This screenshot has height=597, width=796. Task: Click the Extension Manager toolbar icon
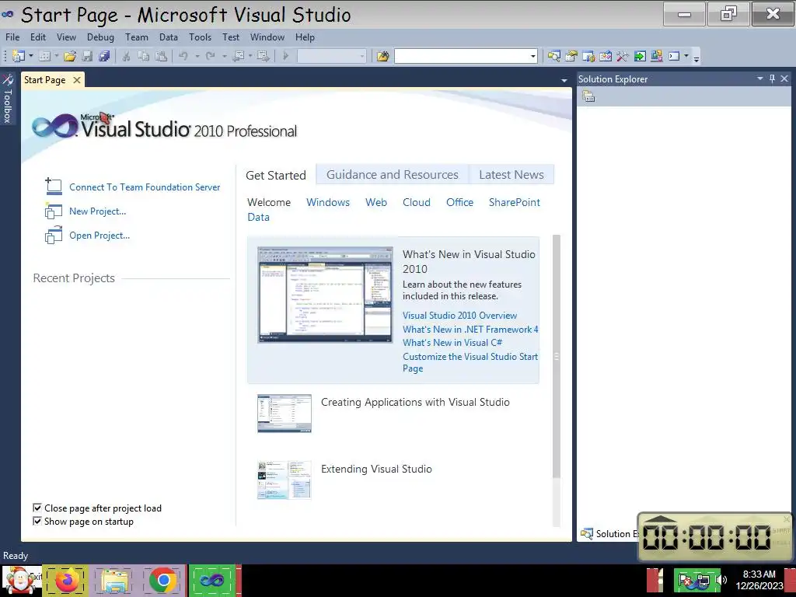coord(656,56)
